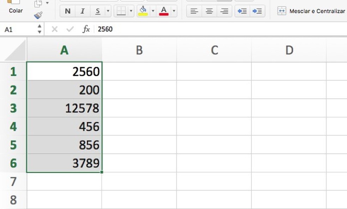The image size is (347, 209).
Task: Click the fill handle of selection
Action: pos(102,172)
